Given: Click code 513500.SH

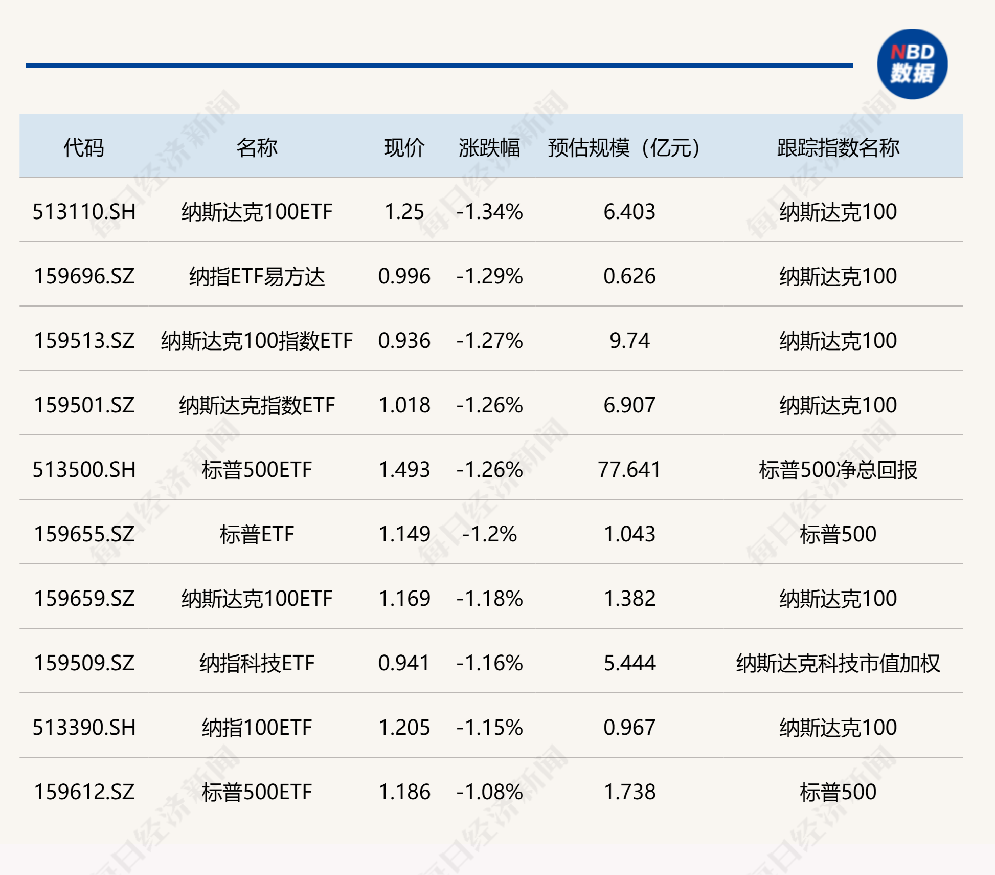Looking at the screenshot, I should click(x=84, y=470).
